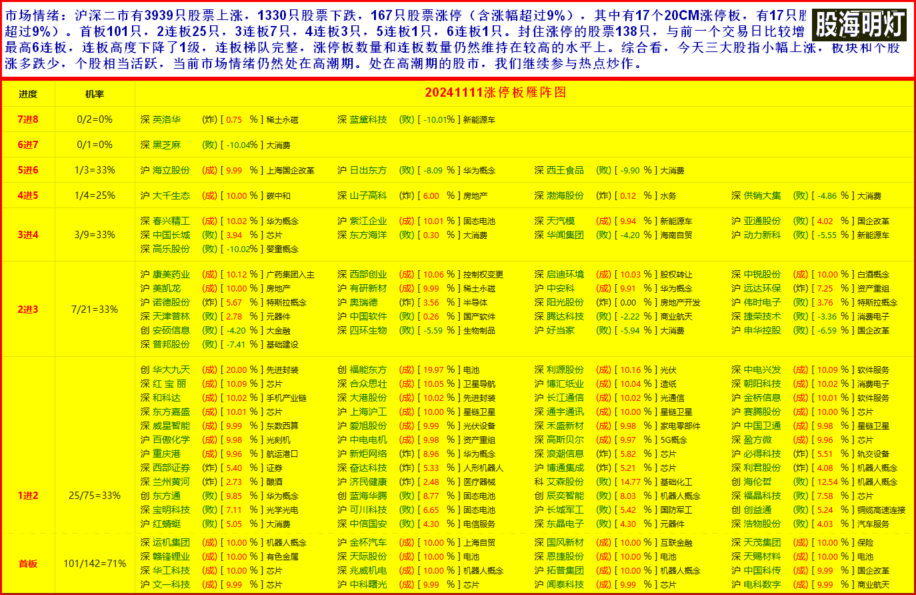Click stock name 中国长城

[171, 235]
